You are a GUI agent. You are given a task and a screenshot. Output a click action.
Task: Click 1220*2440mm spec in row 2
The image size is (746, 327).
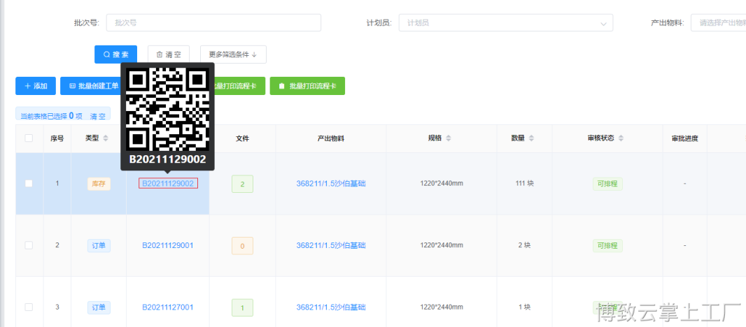(x=442, y=245)
